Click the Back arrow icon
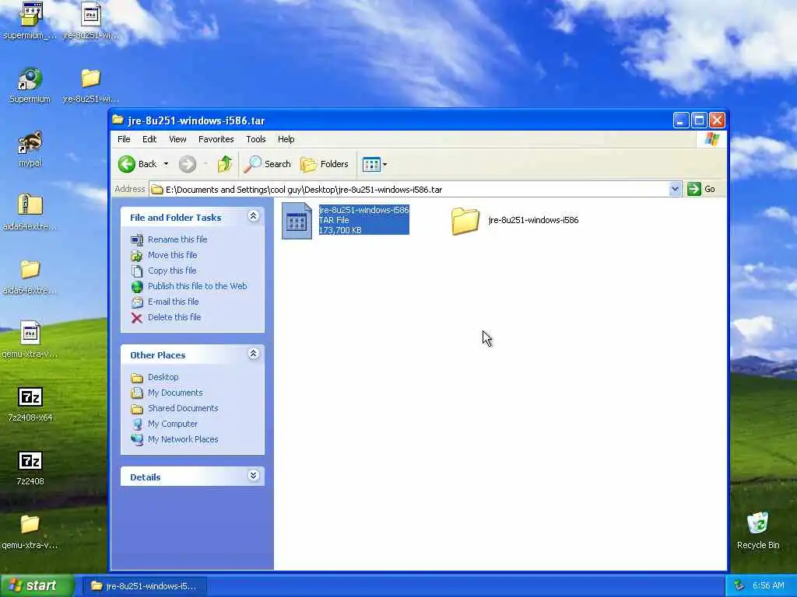This screenshot has width=797, height=597. 127,164
